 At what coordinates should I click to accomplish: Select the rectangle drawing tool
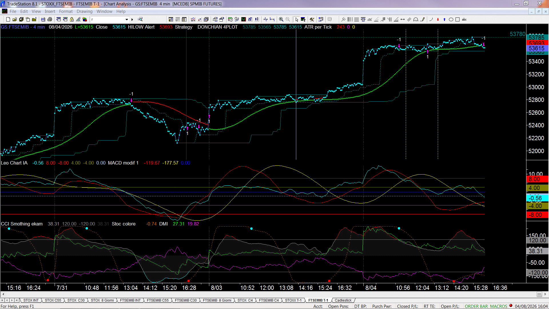point(457,19)
